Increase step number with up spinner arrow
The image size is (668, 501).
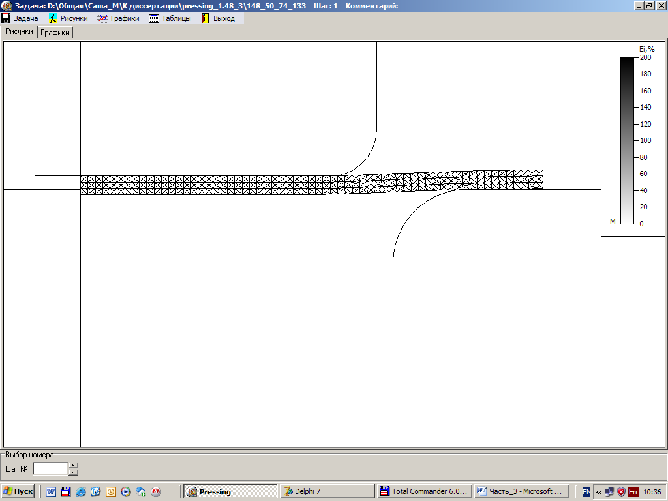click(x=73, y=465)
